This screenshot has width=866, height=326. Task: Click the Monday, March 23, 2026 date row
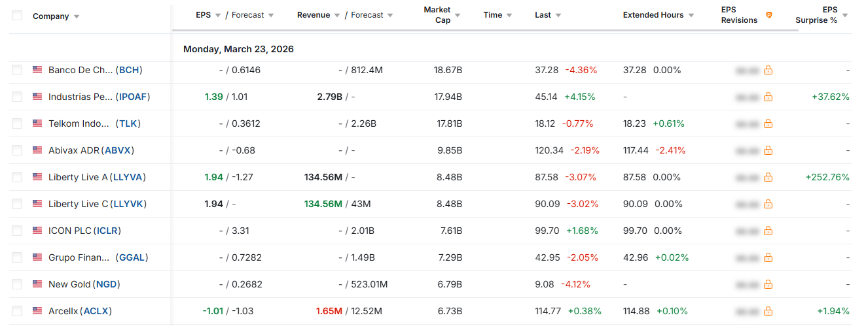pos(238,49)
